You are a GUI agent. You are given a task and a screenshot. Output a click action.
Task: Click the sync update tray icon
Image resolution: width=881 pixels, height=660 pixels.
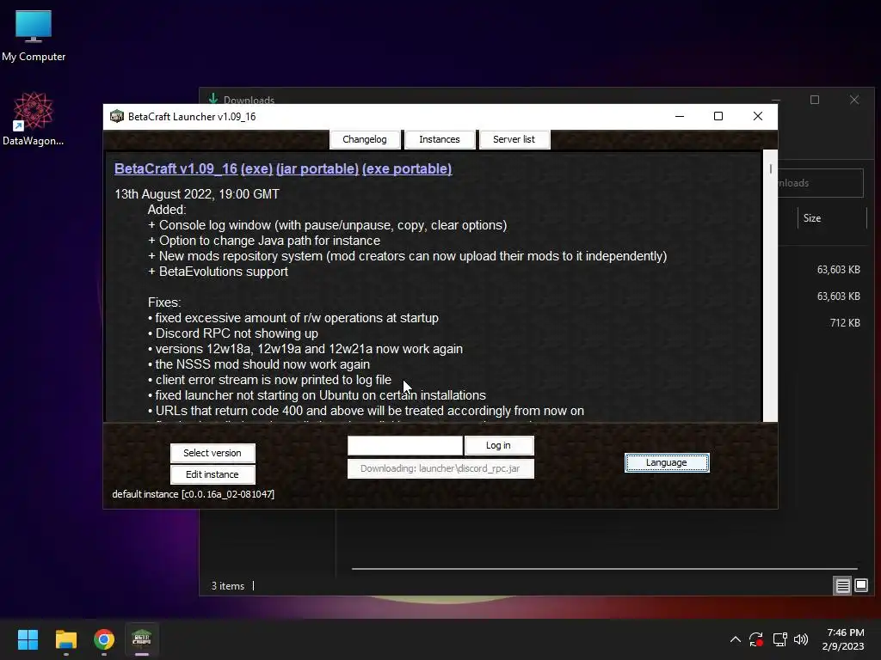click(x=756, y=639)
